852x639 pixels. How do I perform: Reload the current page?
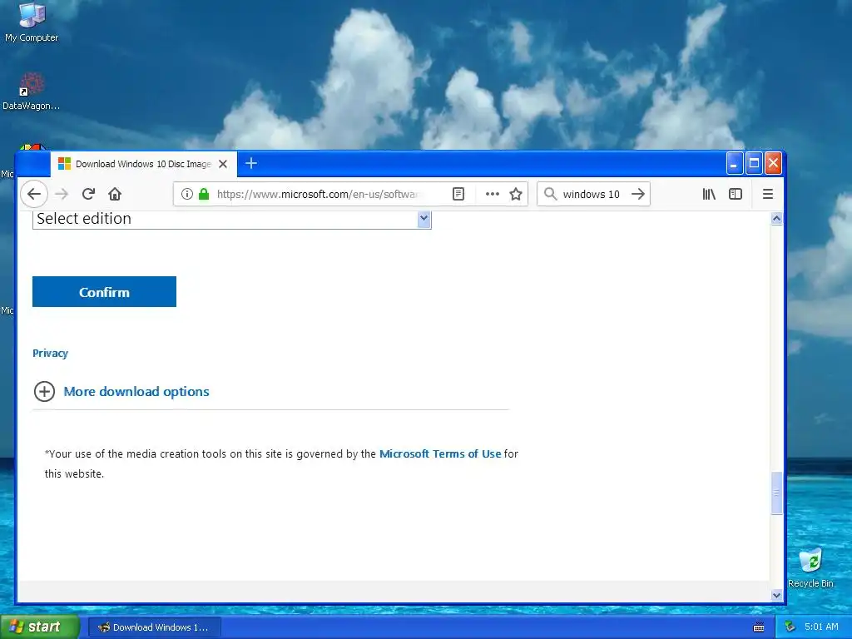click(88, 194)
